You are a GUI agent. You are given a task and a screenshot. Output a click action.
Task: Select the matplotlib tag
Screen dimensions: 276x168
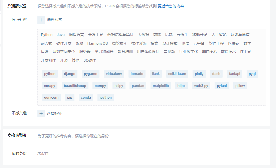click(161, 86)
